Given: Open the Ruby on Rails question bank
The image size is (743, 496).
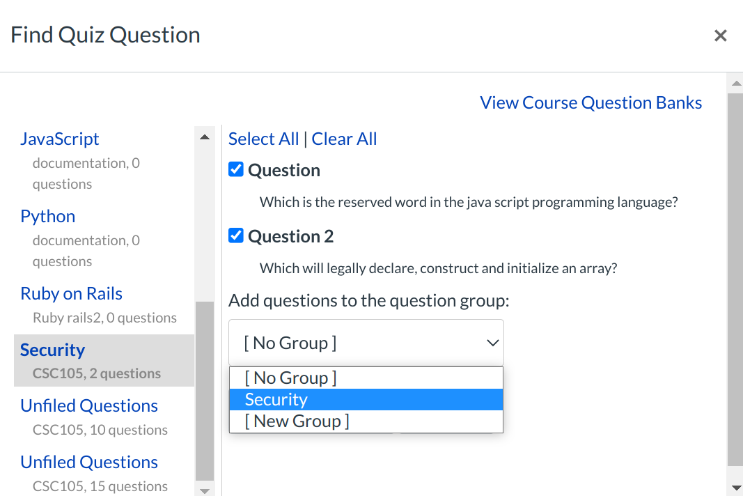Looking at the screenshot, I should [71, 293].
